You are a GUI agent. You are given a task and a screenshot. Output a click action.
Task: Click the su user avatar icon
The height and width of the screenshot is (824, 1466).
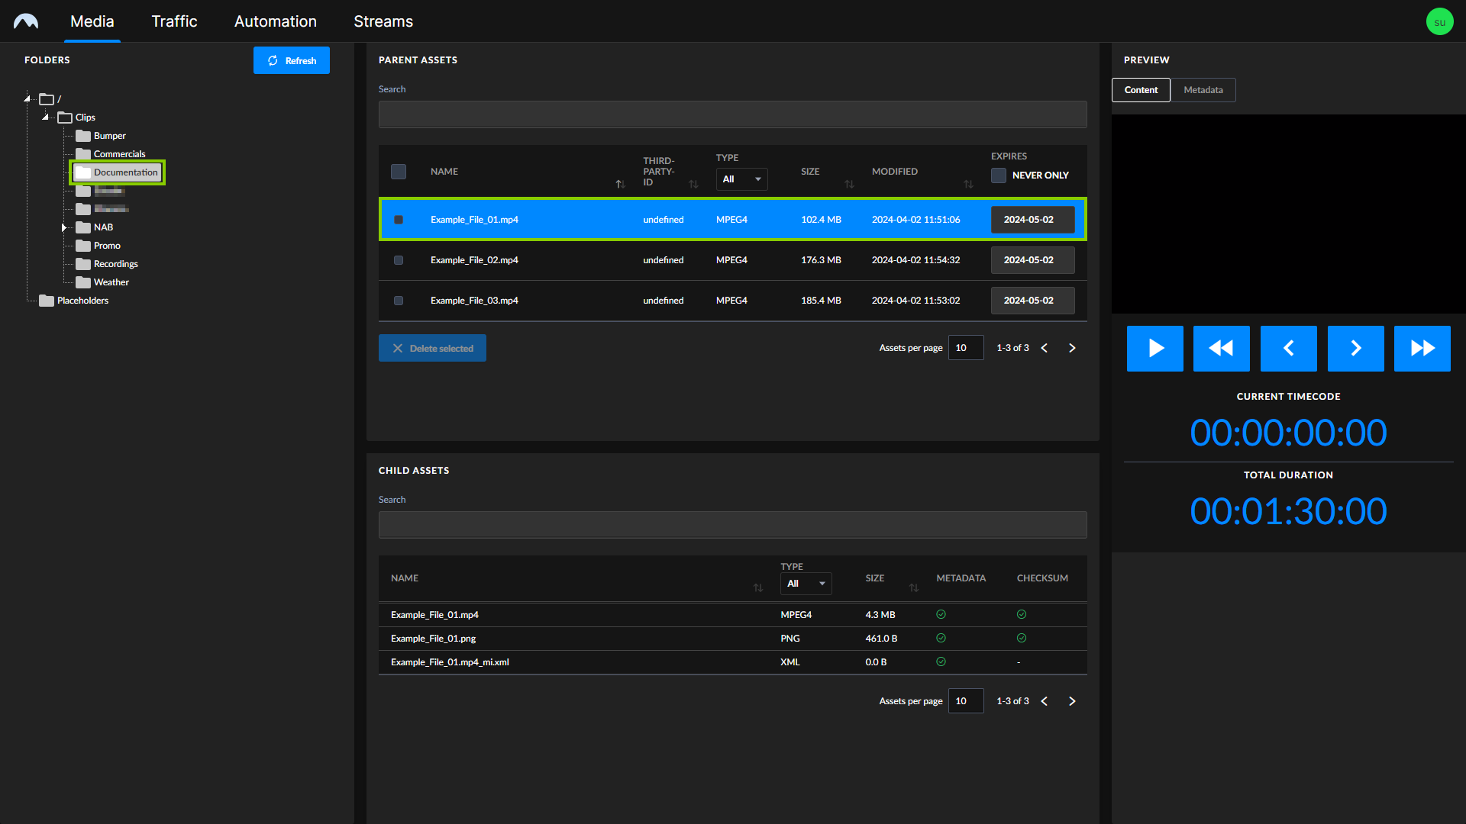pos(1439,21)
